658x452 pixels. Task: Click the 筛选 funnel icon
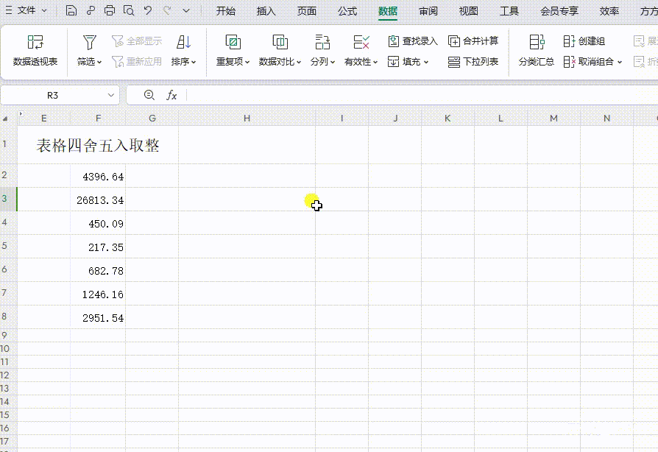coord(89,42)
